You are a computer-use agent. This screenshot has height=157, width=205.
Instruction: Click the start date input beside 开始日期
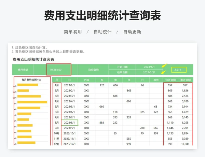[x=149, y=67]
